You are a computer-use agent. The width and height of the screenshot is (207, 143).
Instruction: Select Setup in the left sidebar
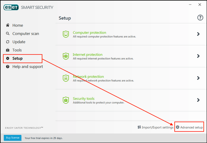tap(17, 59)
